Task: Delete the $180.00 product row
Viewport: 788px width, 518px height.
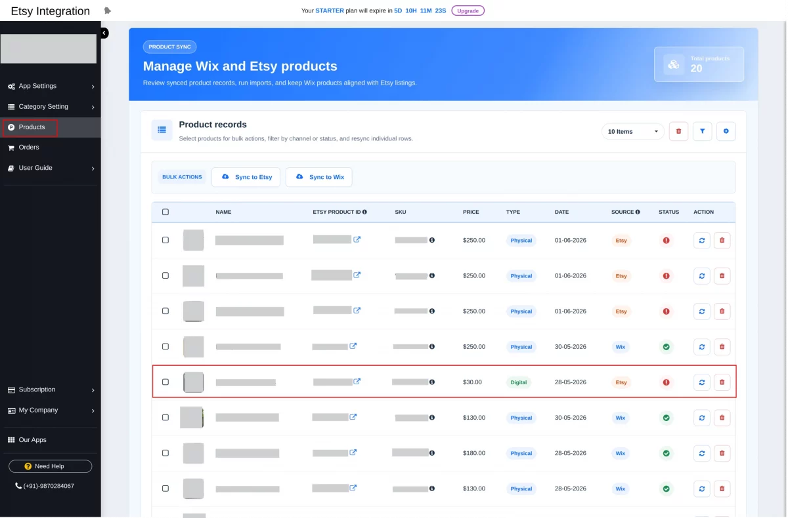Action: pyautogui.click(x=722, y=453)
